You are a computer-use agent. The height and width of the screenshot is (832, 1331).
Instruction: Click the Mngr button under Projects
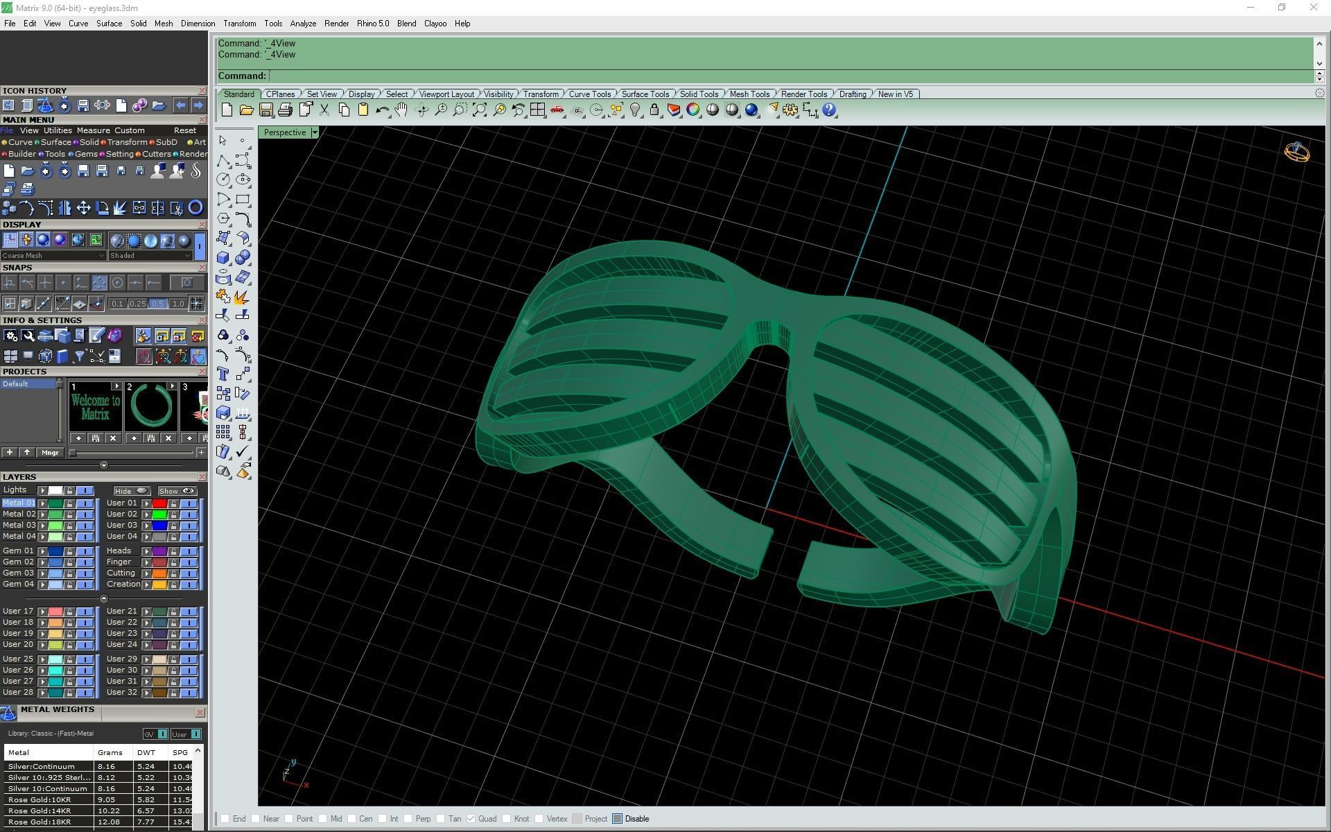click(x=50, y=453)
